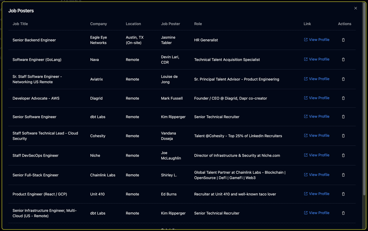Image resolution: width=368 pixels, height=231 pixels.
Task: Delete the Eagle Eye Networks job row
Action: [343, 40]
